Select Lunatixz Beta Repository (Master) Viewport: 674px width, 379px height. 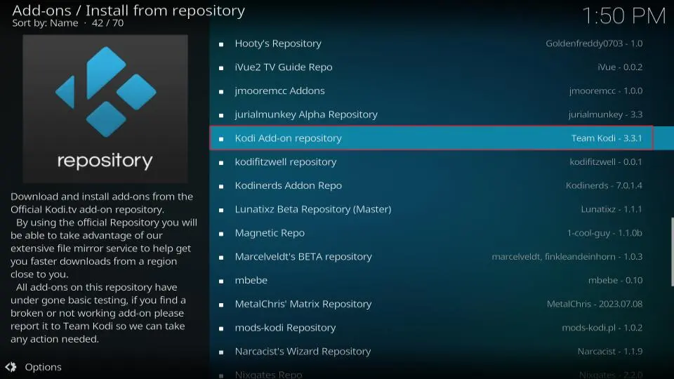click(x=312, y=209)
